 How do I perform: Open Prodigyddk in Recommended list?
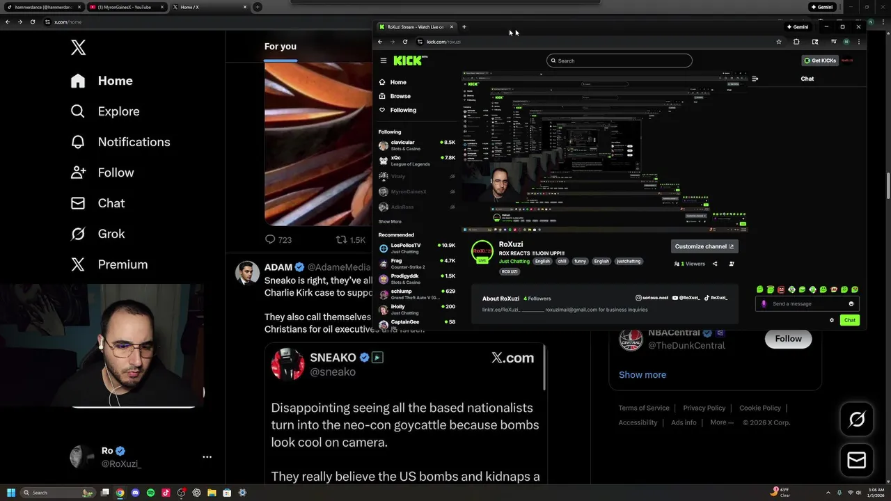point(417,279)
